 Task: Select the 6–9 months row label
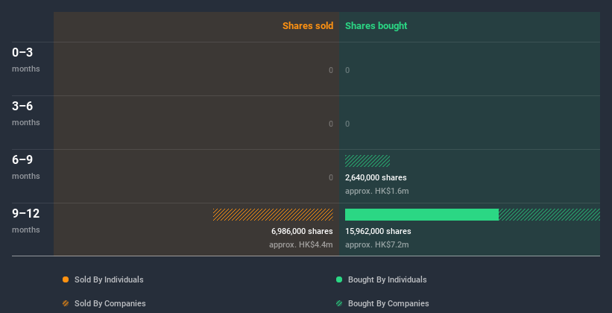tap(26, 167)
